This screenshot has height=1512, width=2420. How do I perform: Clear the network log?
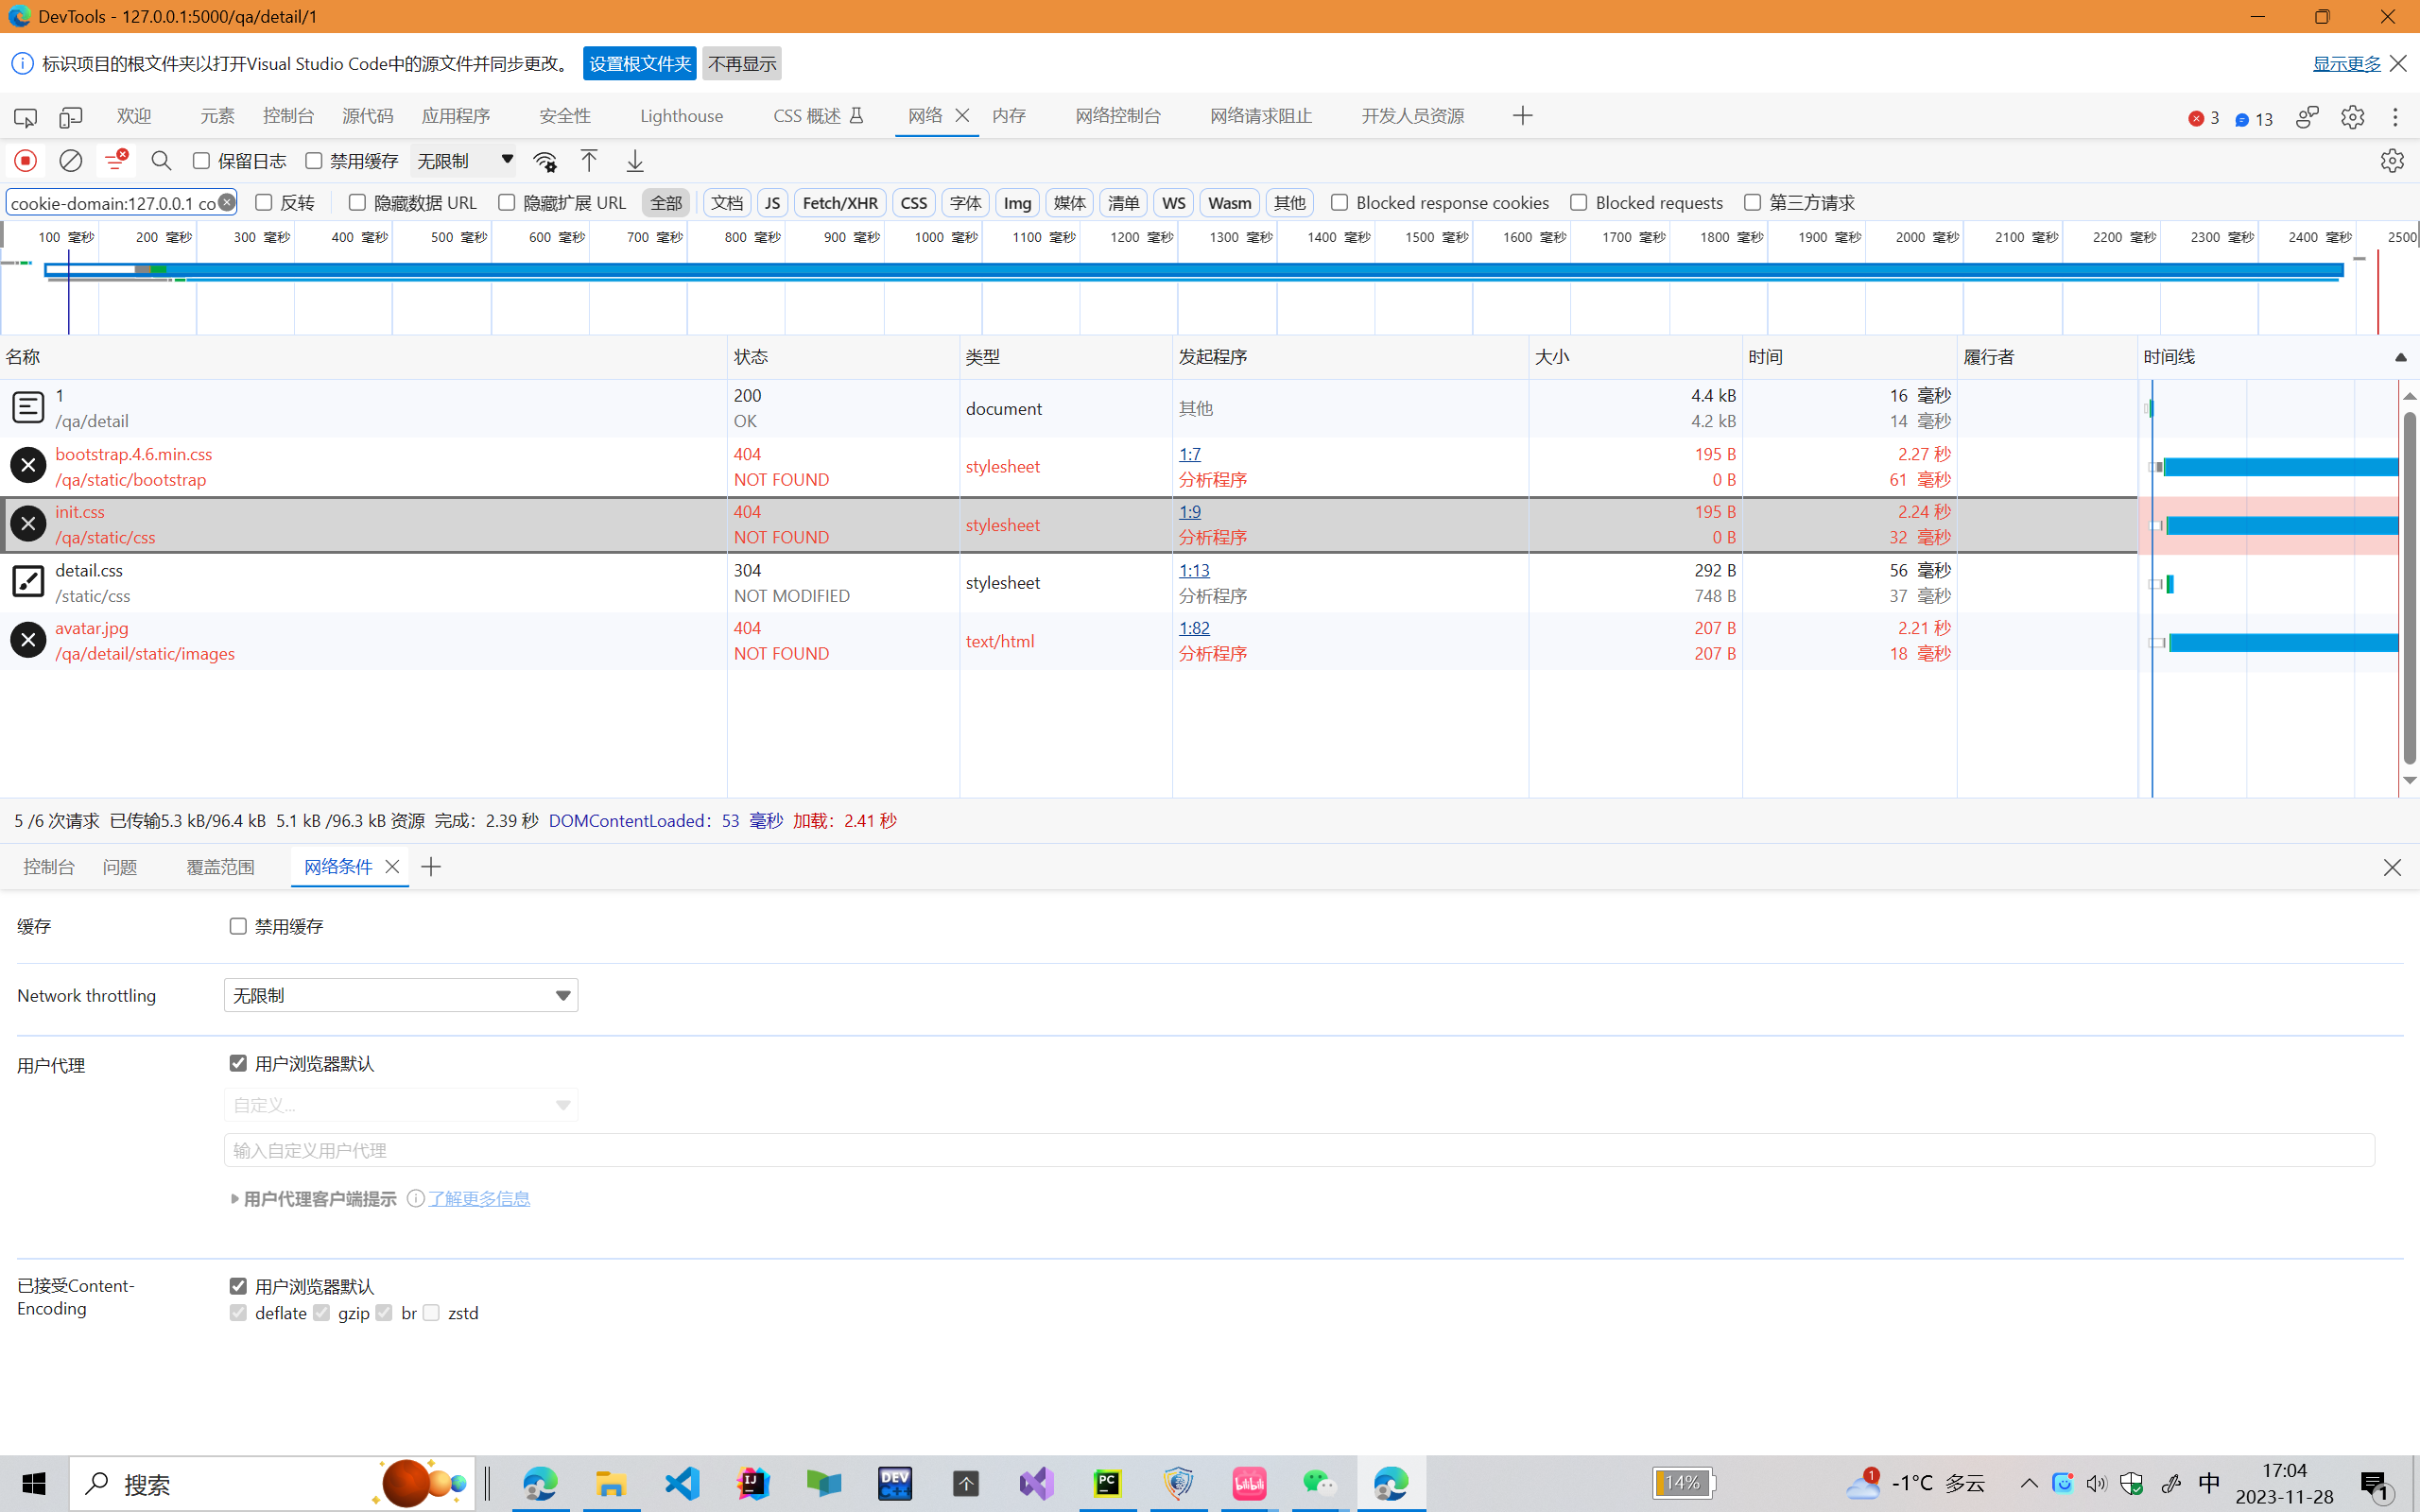pyautogui.click(x=71, y=161)
